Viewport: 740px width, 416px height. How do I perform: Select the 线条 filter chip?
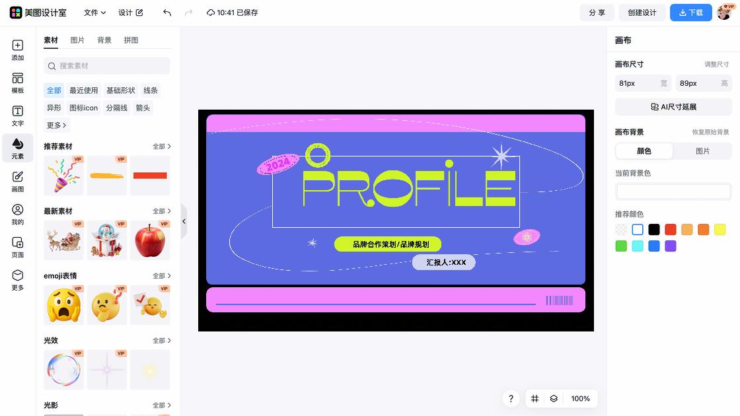[151, 90]
